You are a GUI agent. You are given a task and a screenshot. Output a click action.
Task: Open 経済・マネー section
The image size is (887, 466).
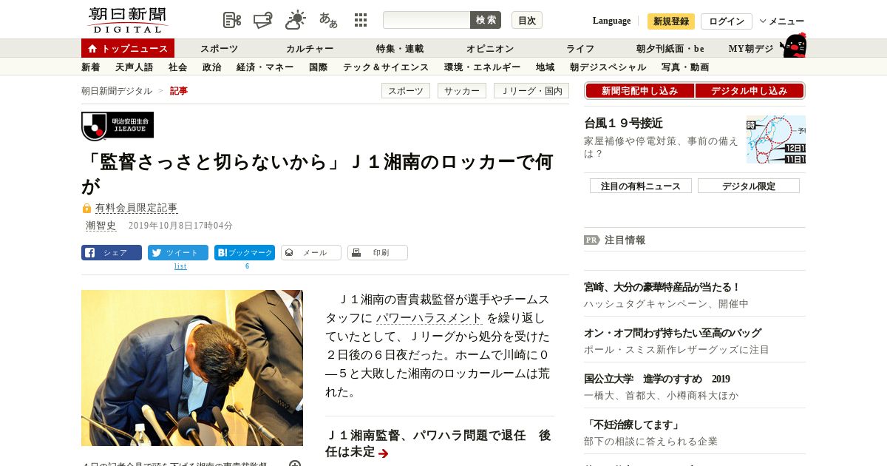pos(265,67)
